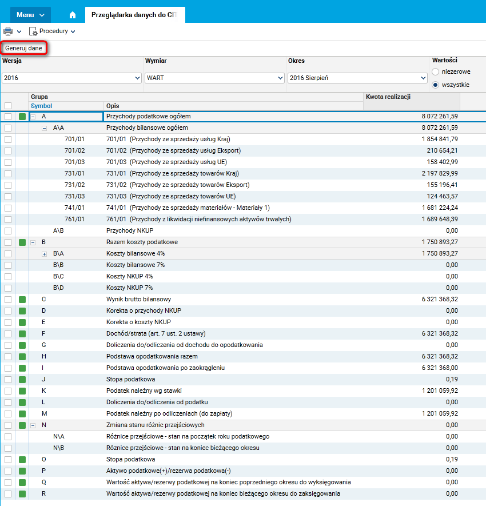Tick checkbox for row 731/02

pos(8,185)
